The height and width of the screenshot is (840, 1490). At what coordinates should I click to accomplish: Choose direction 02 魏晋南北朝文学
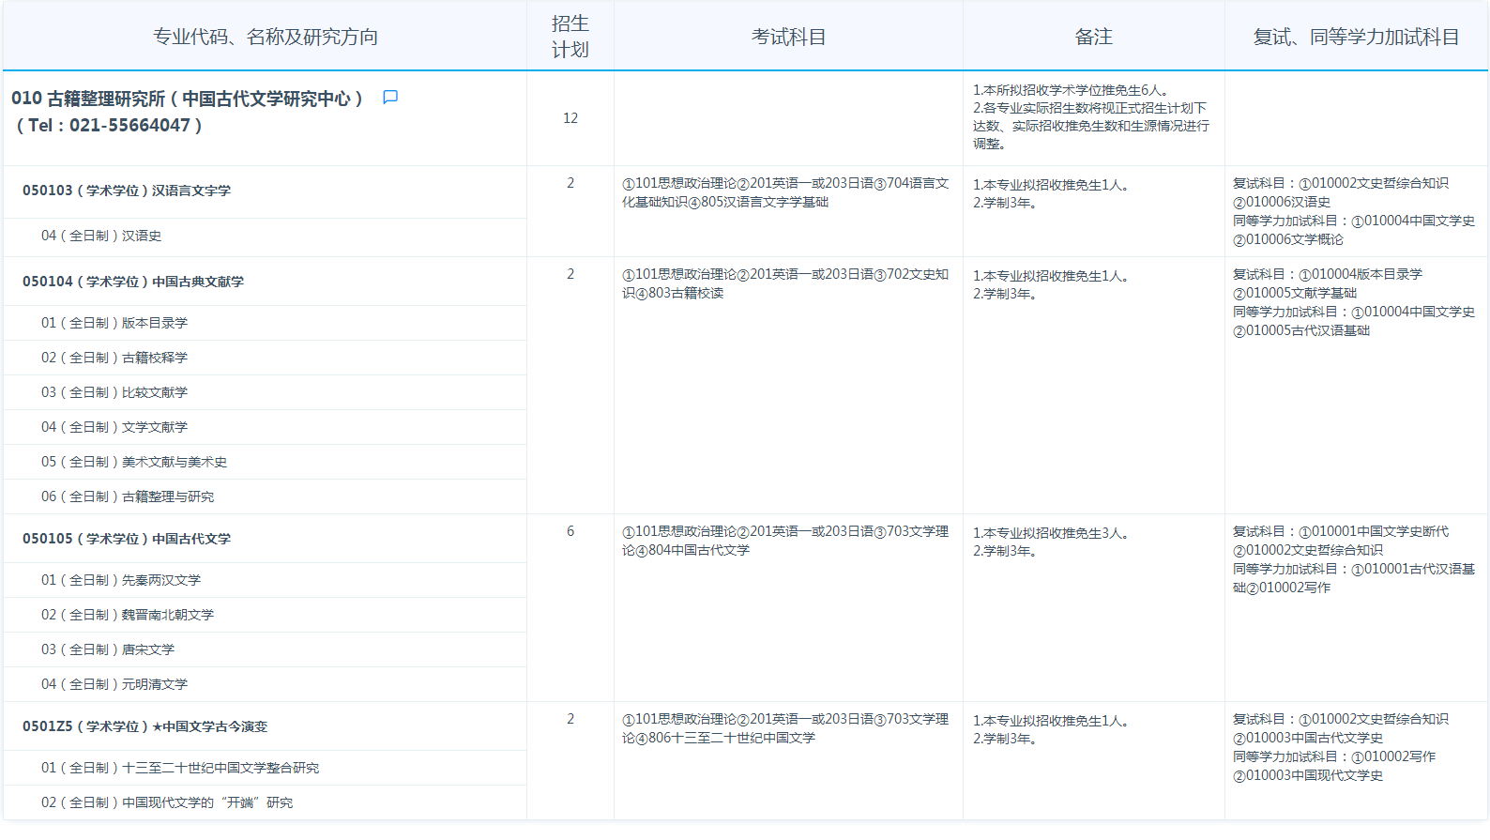pos(128,615)
